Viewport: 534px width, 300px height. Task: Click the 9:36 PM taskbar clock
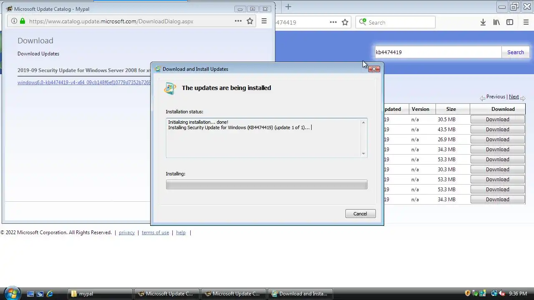[518, 294]
